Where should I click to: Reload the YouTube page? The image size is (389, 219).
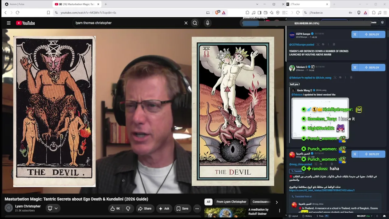18,12
